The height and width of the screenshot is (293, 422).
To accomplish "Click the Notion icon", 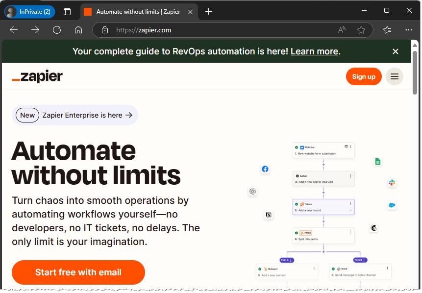I will (268, 215).
